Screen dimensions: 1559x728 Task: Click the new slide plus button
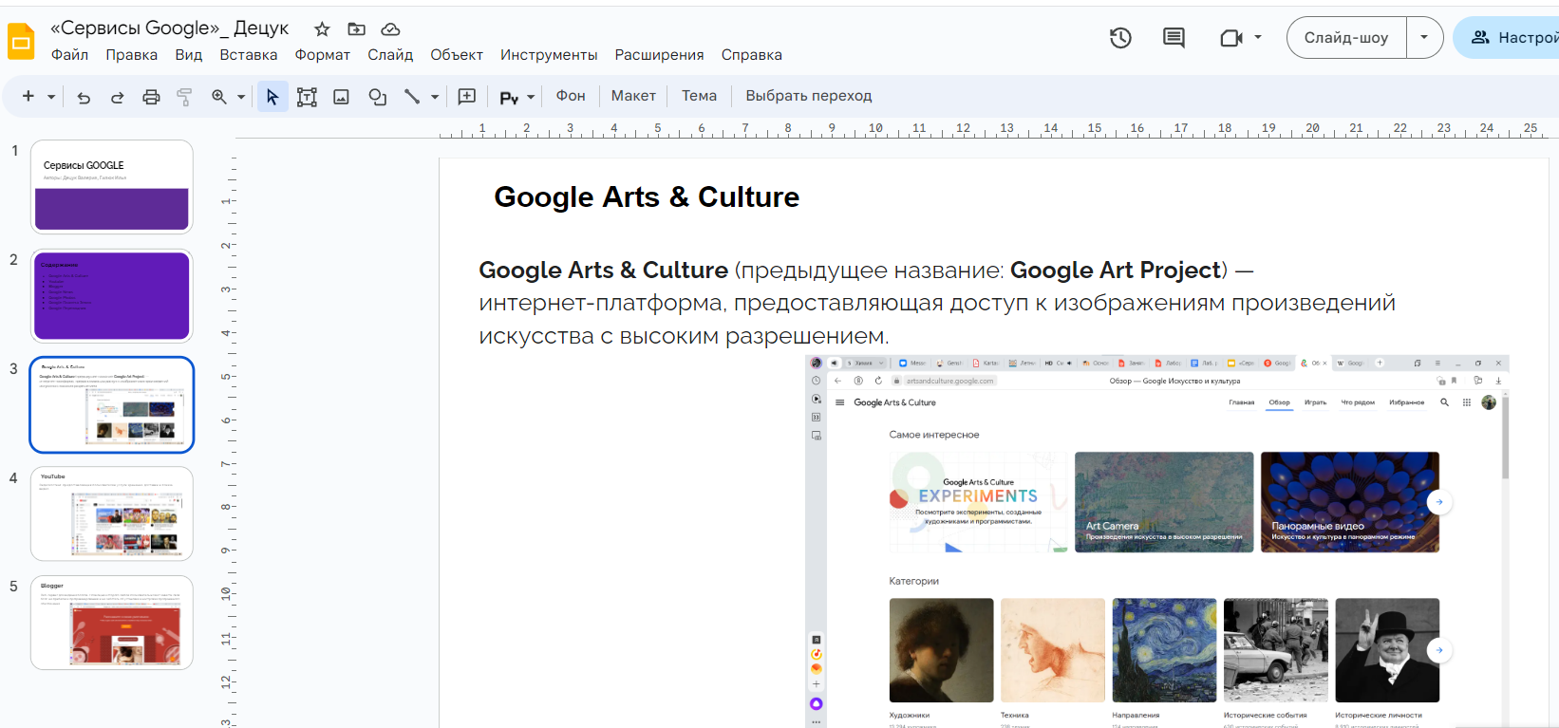(28, 96)
